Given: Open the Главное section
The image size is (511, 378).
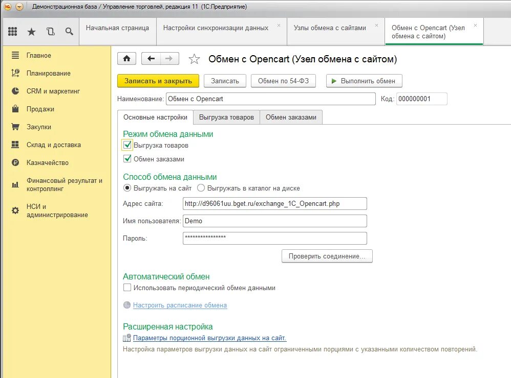Looking at the screenshot, I should (39, 55).
